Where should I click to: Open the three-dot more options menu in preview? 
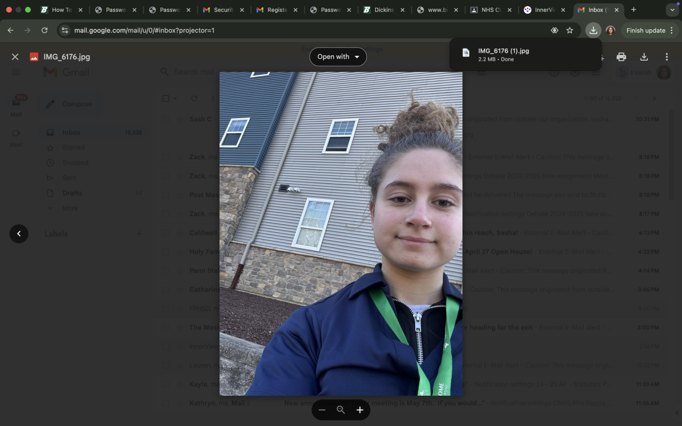[x=667, y=57]
